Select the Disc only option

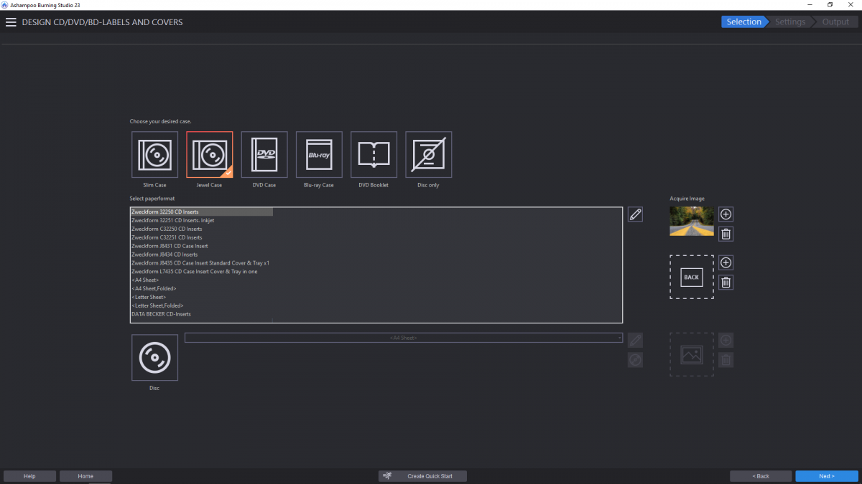pos(428,154)
